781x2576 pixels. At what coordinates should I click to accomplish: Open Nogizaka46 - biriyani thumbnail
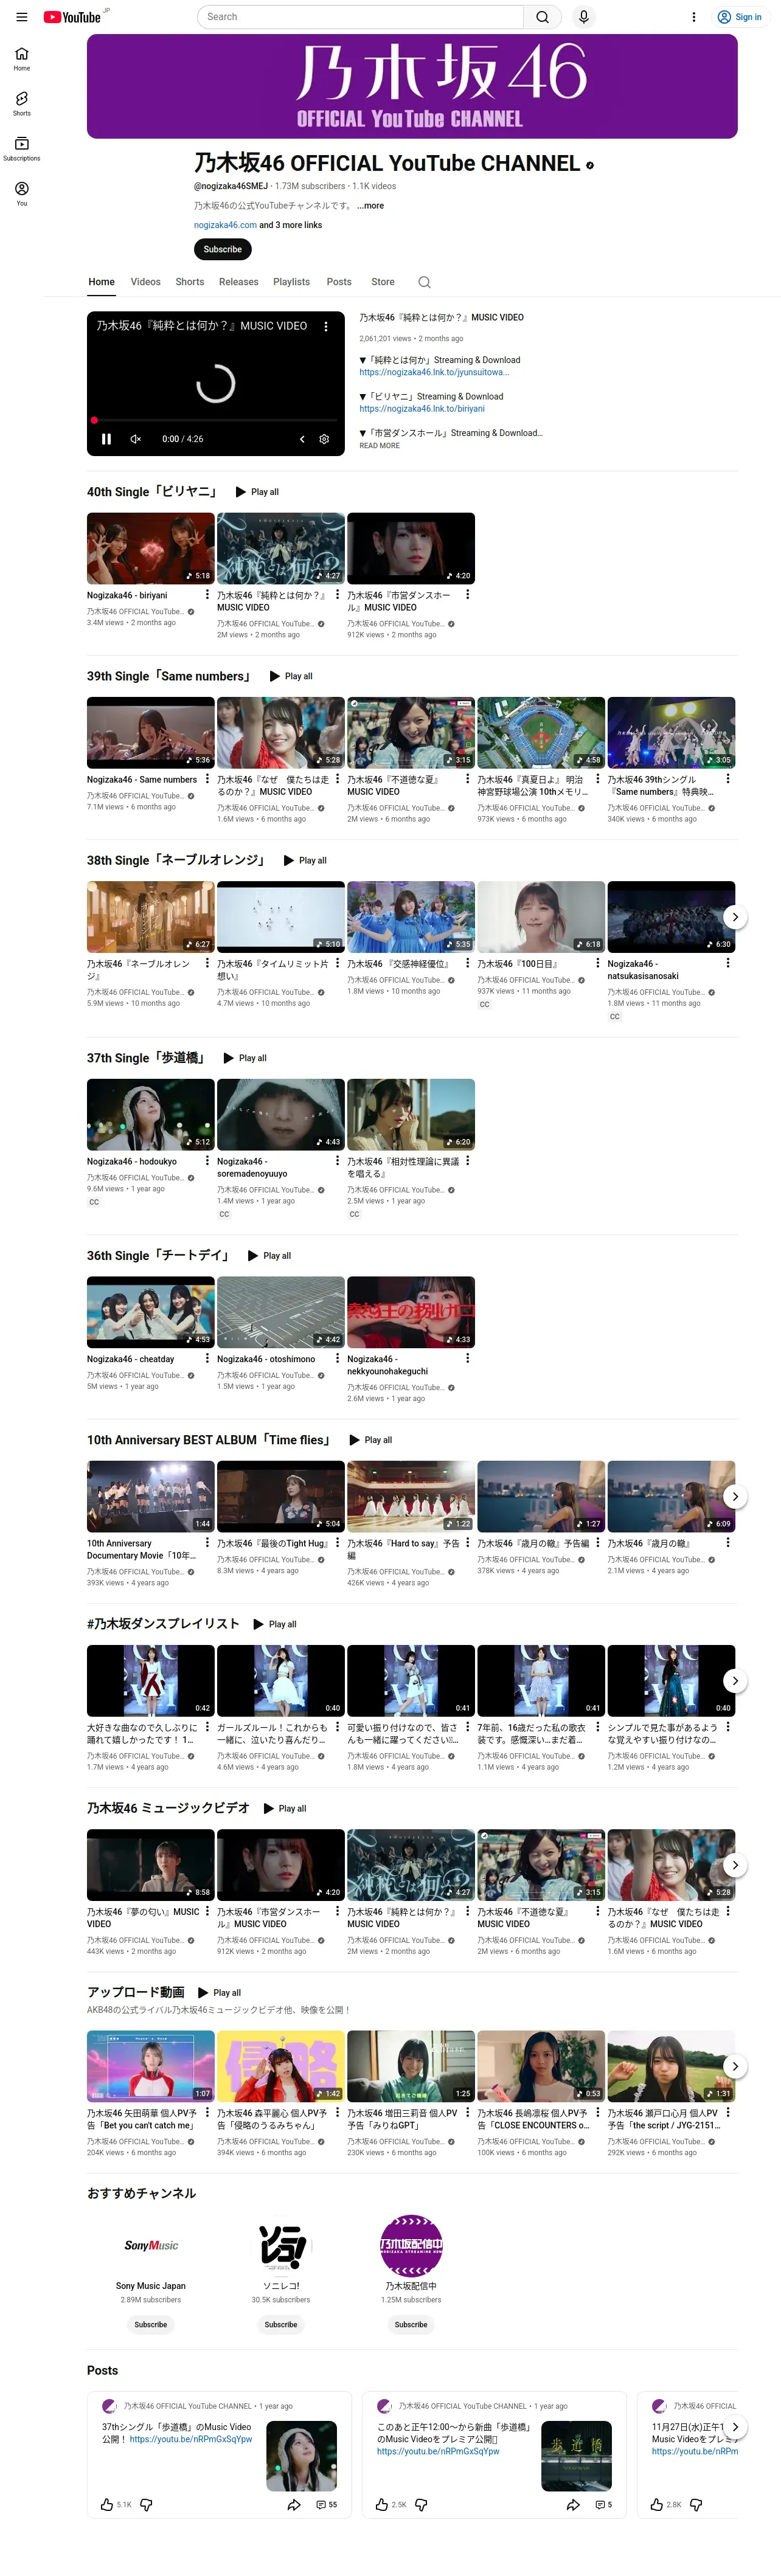(x=151, y=548)
